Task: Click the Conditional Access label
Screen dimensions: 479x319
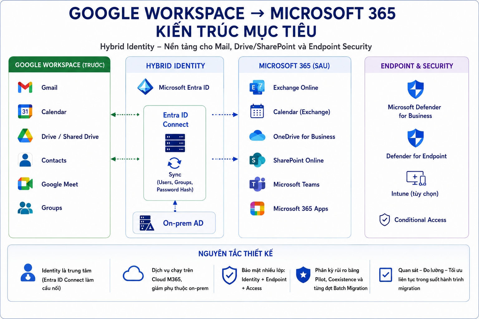Action: 420,220
